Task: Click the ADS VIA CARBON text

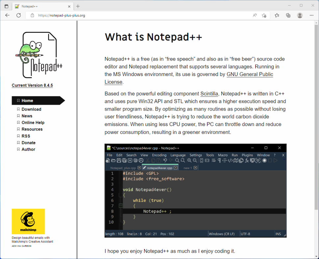Action: point(22,246)
